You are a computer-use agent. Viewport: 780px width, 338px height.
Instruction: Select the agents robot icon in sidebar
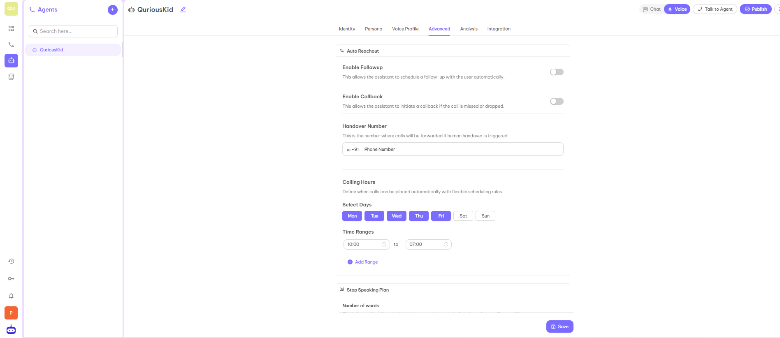(x=11, y=60)
